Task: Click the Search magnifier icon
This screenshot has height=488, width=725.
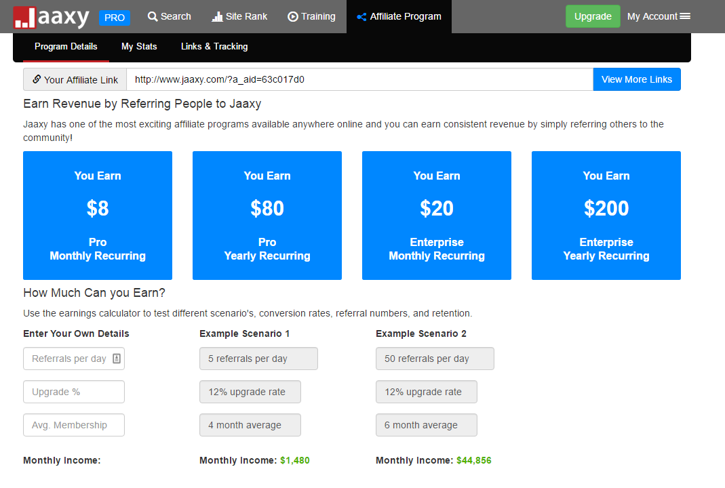Action: (153, 17)
